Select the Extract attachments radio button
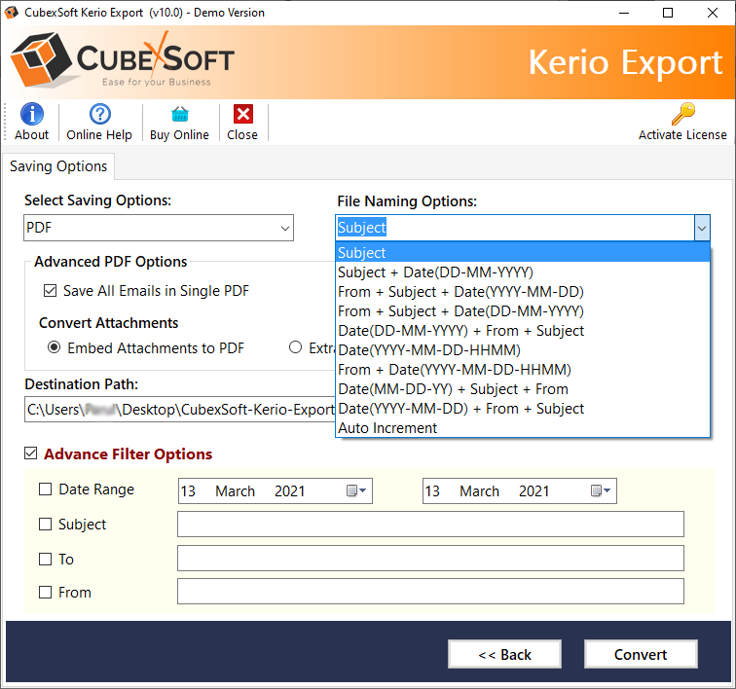This screenshot has width=736, height=689. point(295,347)
